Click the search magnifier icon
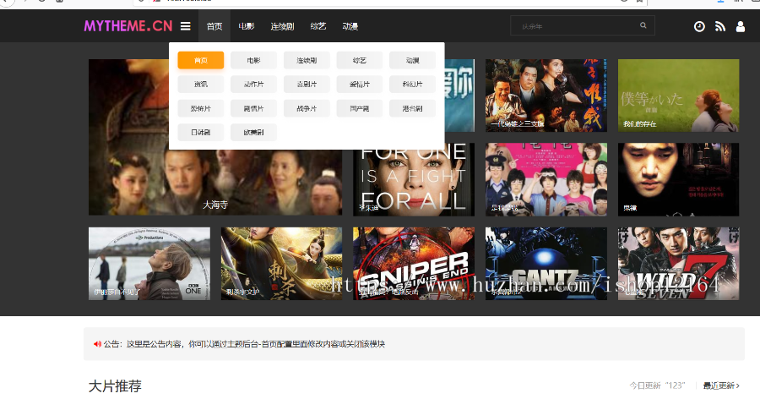760x399 pixels. tap(643, 25)
